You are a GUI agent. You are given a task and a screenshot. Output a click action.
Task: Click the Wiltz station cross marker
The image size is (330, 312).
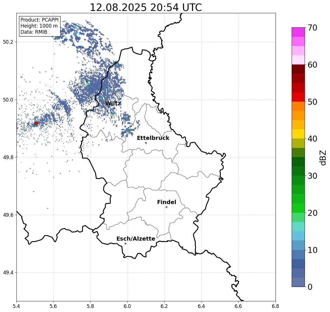pyautogui.click(x=114, y=109)
